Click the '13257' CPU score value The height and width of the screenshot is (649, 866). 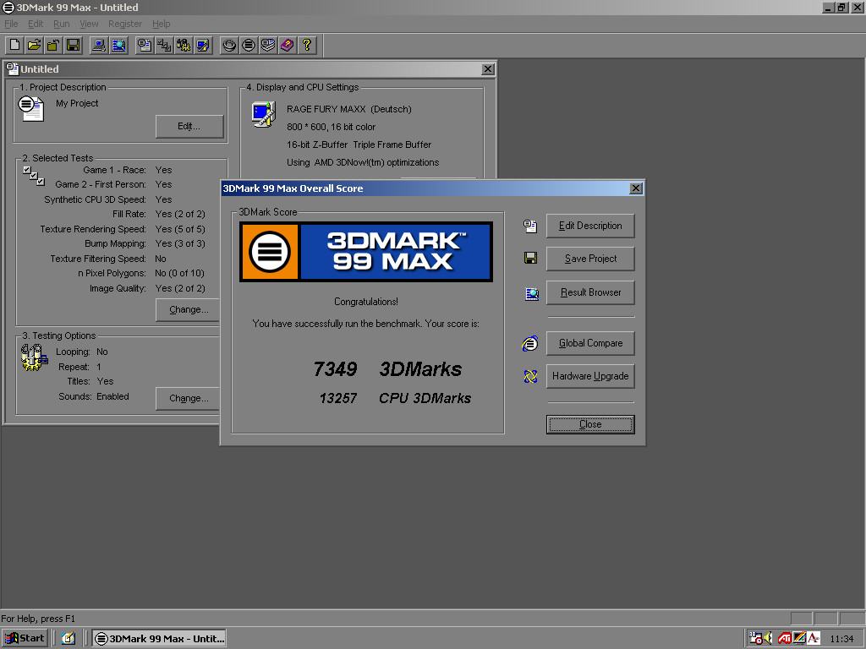tap(338, 398)
